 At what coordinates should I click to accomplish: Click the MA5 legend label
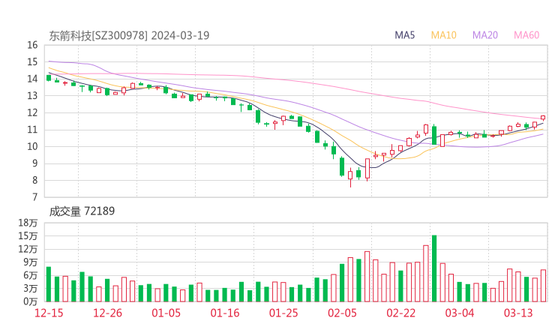(x=404, y=35)
